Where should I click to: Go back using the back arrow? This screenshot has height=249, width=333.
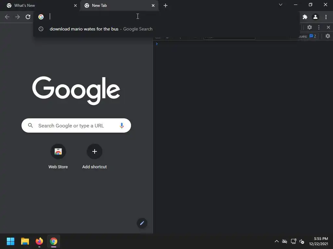pyautogui.click(x=7, y=17)
